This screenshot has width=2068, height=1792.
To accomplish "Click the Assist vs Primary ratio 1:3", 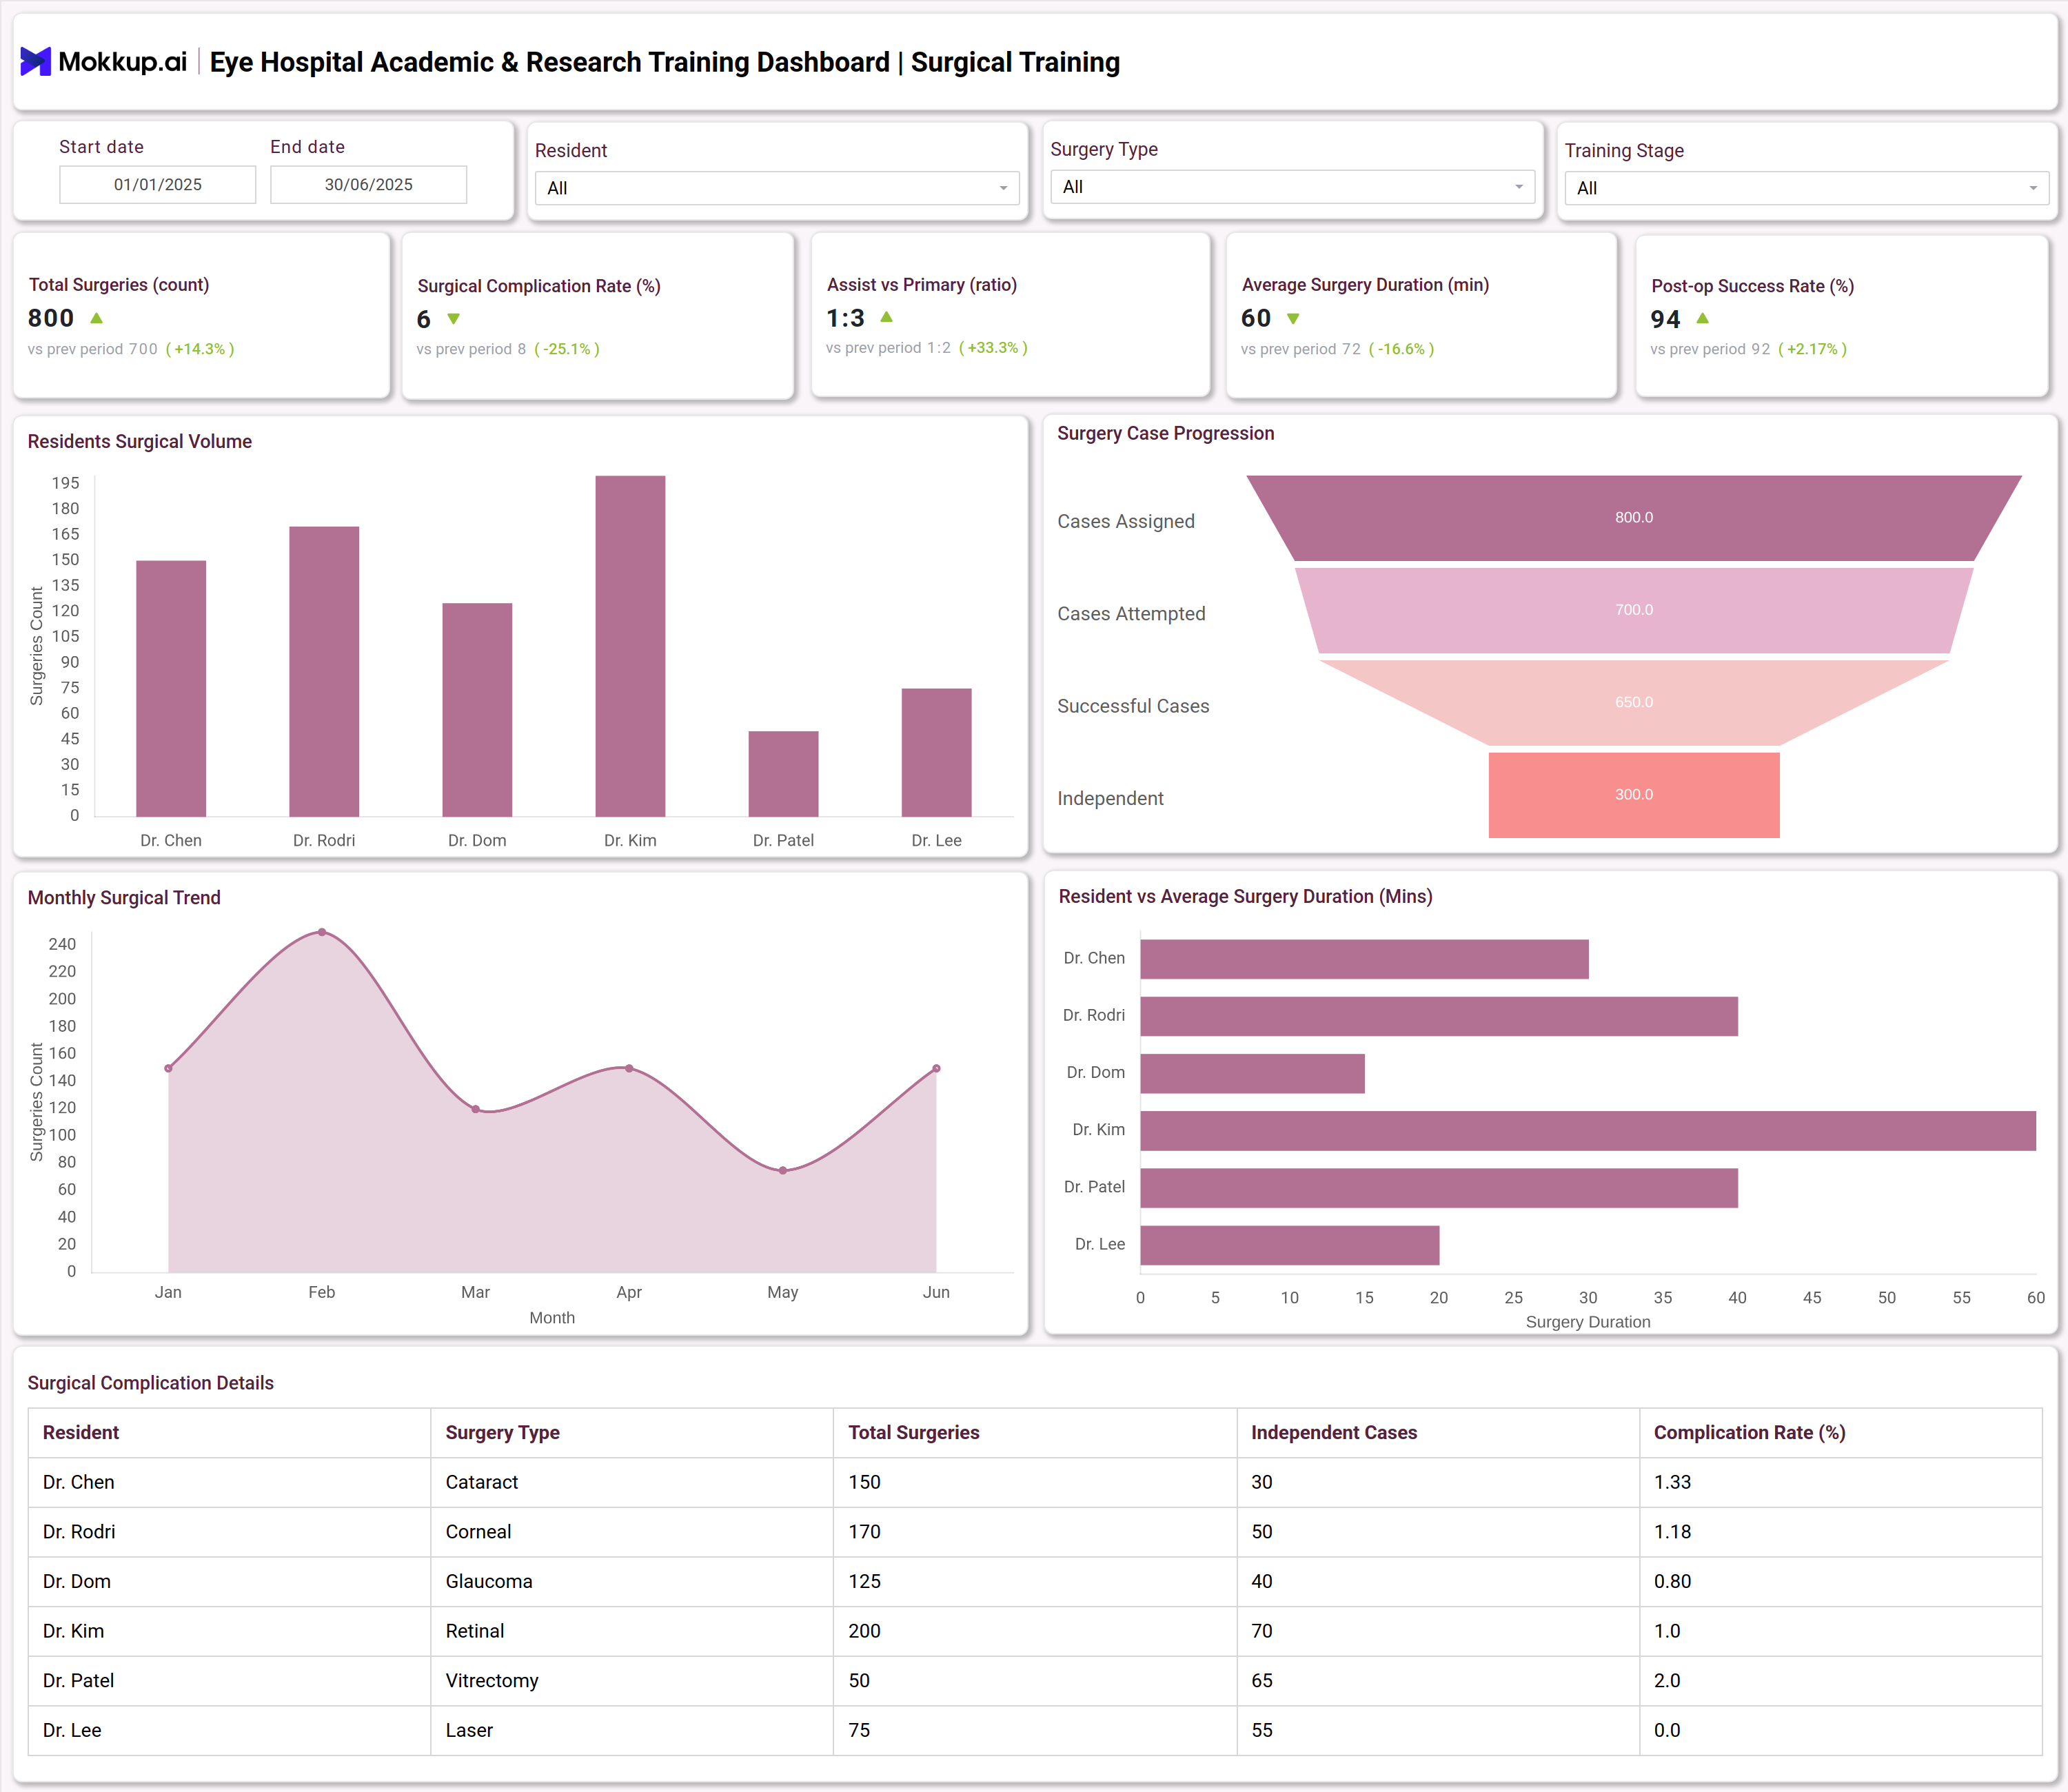I will point(845,318).
